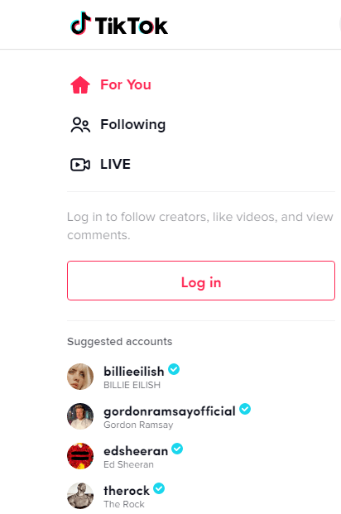Click Billie Eilish profile avatar
341x514 pixels.
point(80,377)
